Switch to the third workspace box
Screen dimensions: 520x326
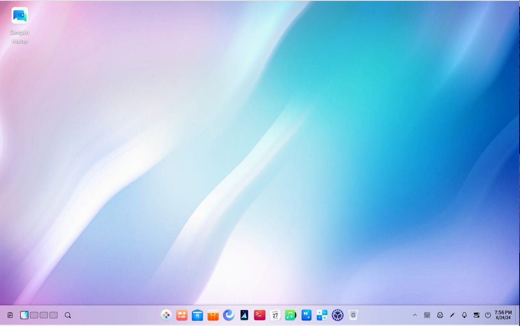[44, 315]
